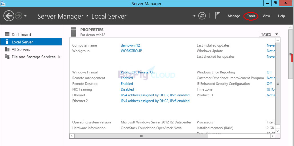Click the Processors label
The height and width of the screenshot is (146, 294).
[x=205, y=122]
